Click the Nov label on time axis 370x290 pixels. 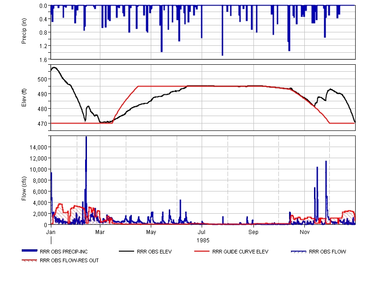(305, 232)
